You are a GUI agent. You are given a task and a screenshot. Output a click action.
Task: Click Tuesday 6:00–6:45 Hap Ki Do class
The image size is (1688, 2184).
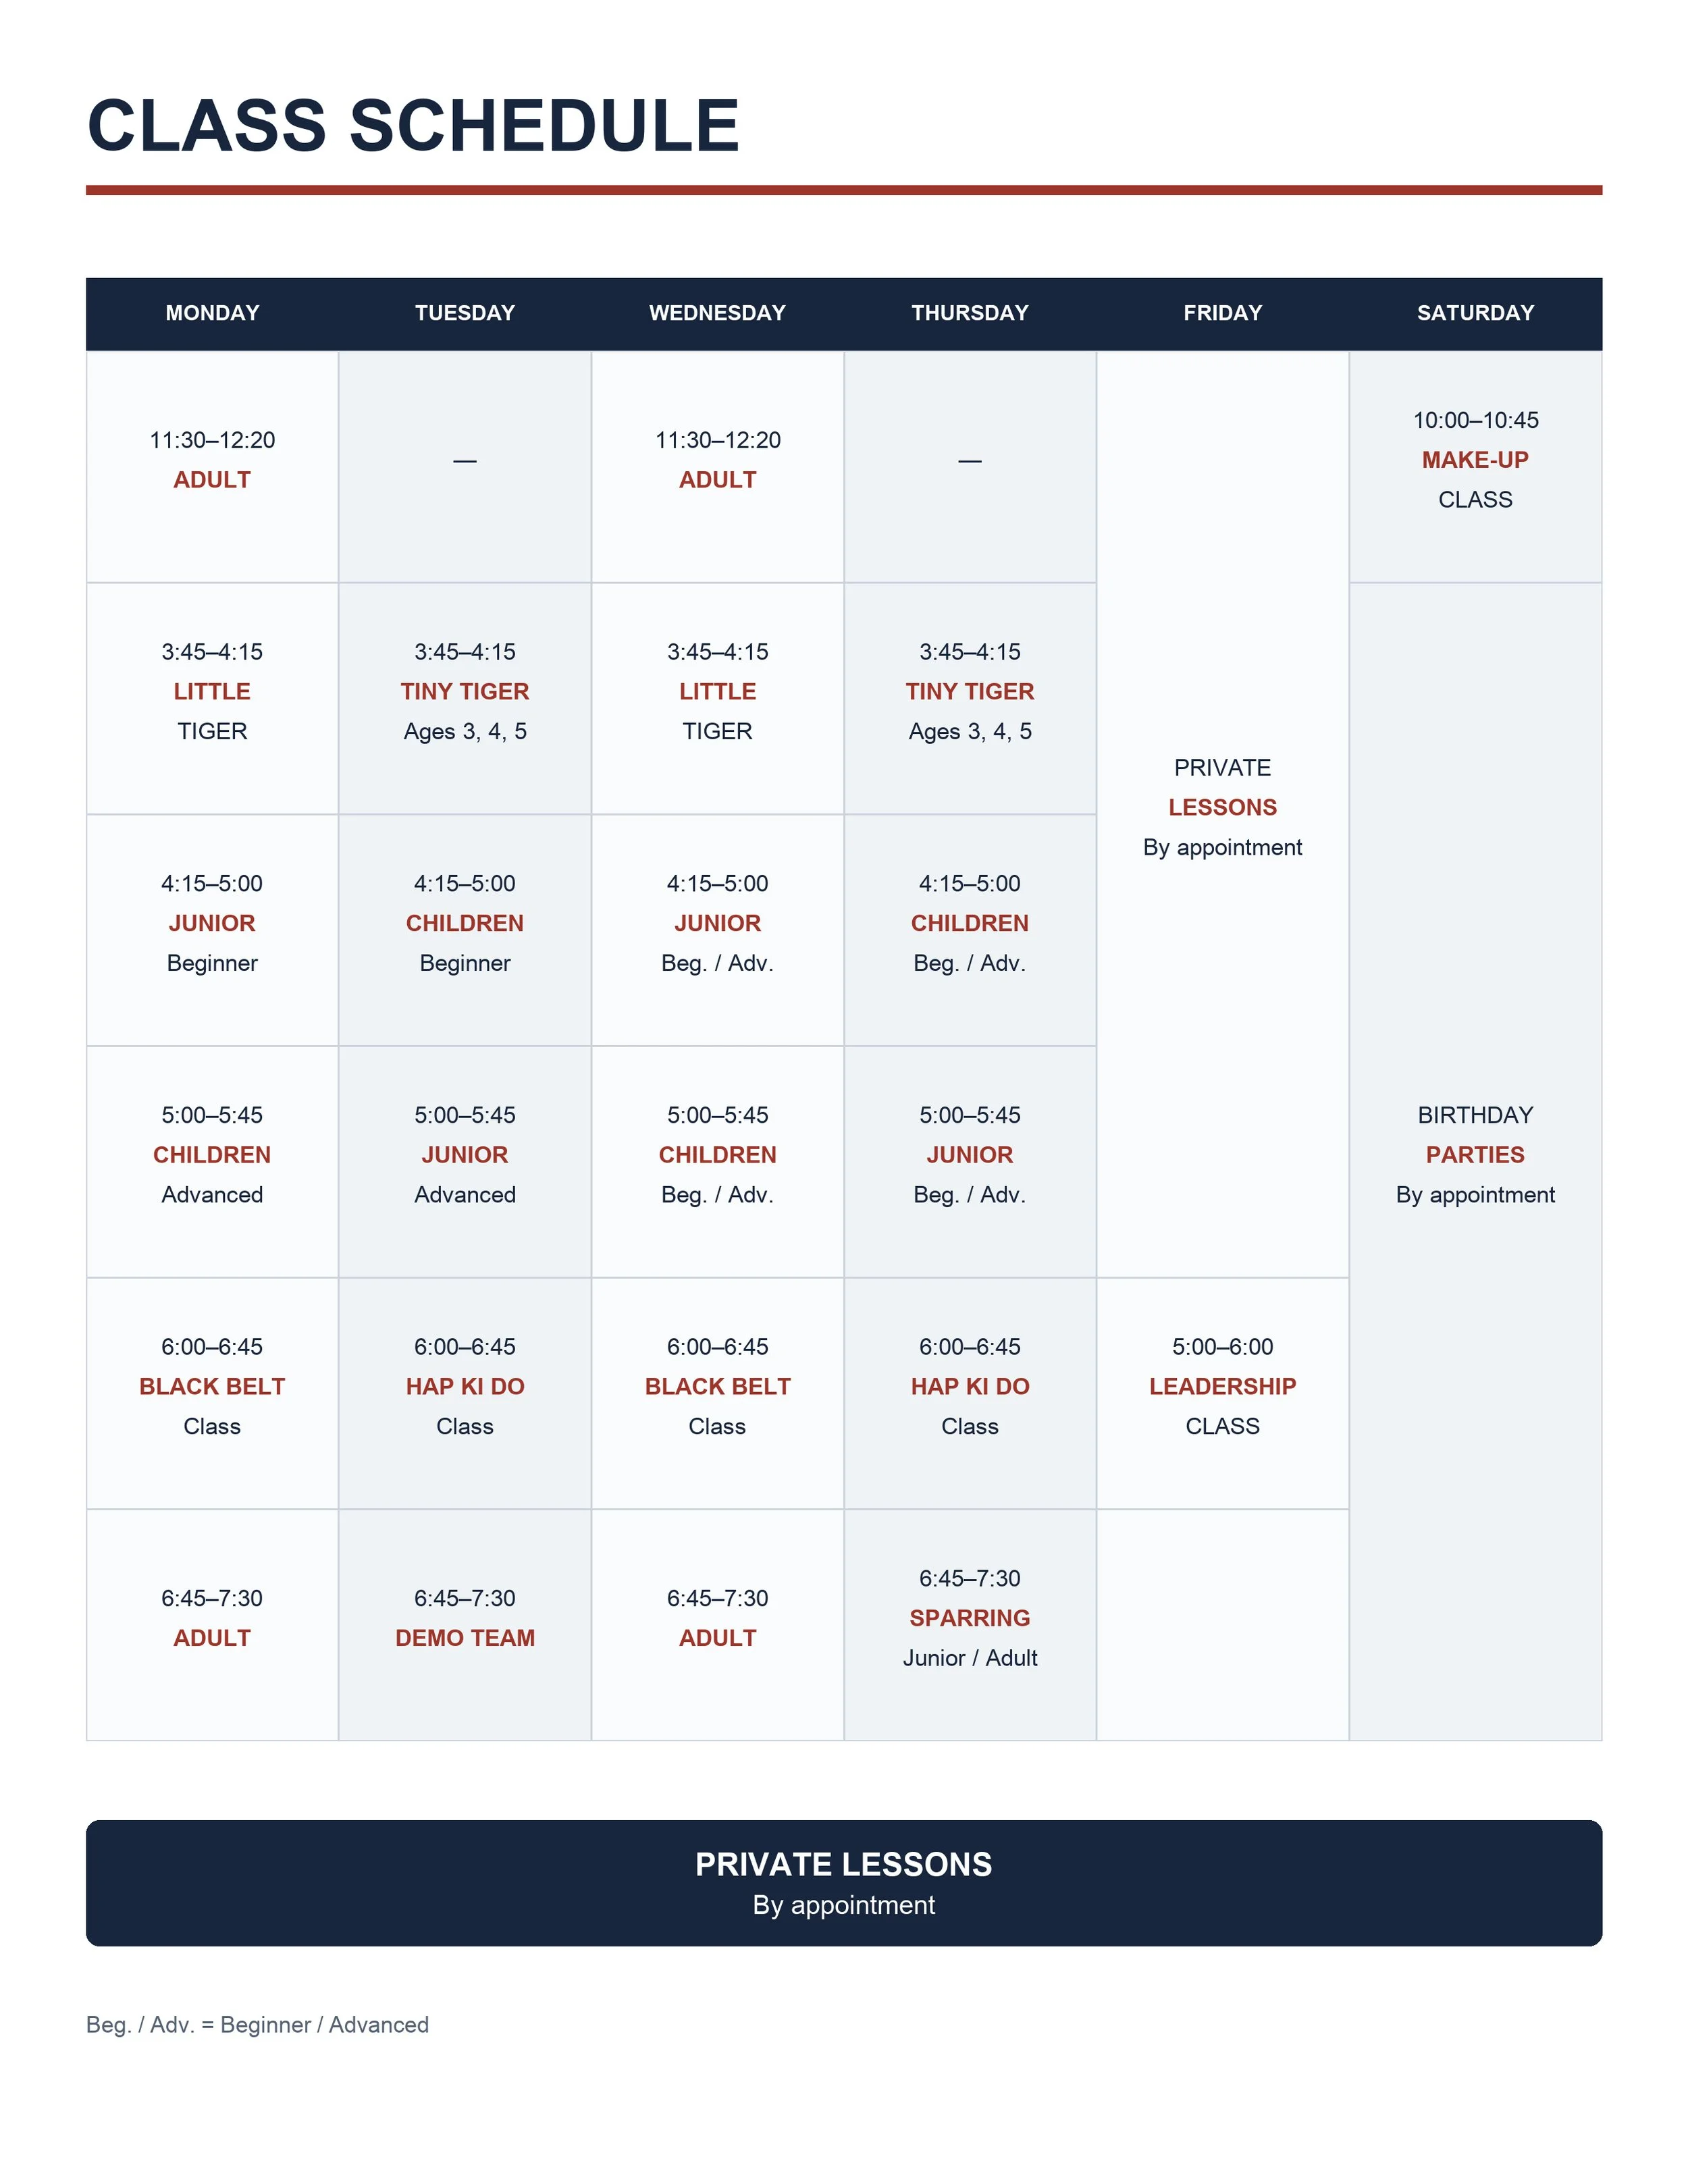(465, 1393)
